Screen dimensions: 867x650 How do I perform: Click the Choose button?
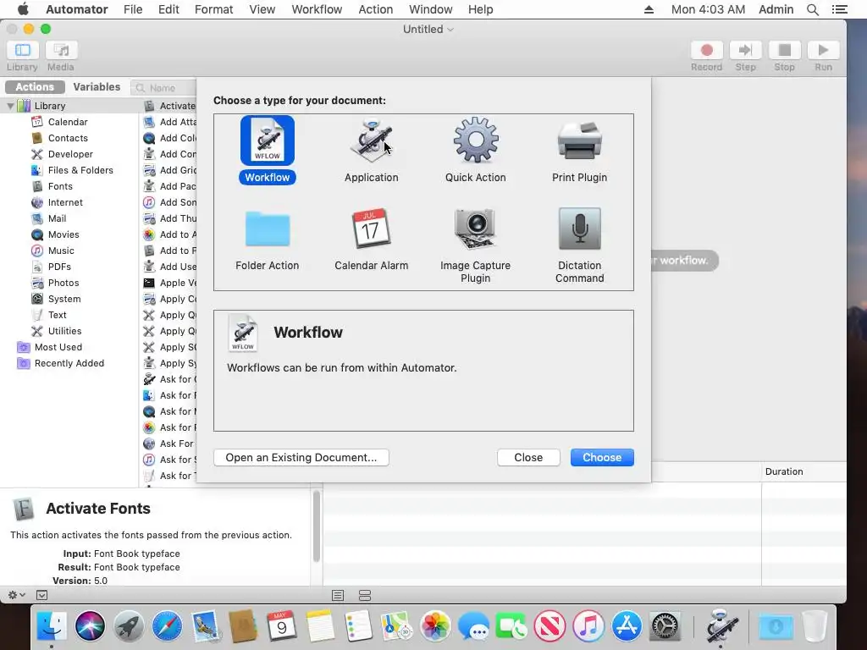coord(602,458)
